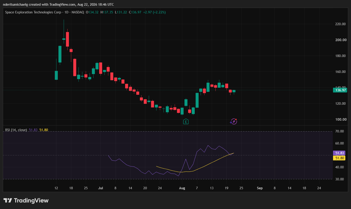Click the yellow RSI value 51.80 in legend
Image resolution: width=351 pixels, height=209 pixels.
pos(44,130)
